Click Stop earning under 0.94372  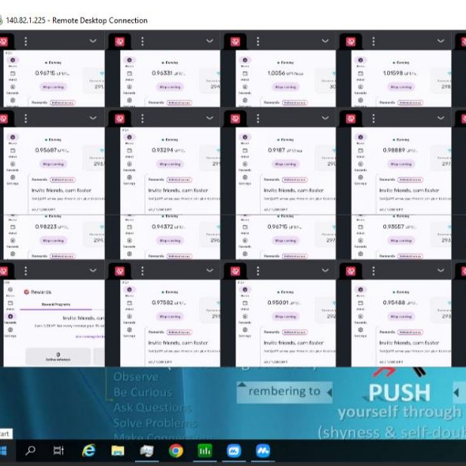click(170, 240)
